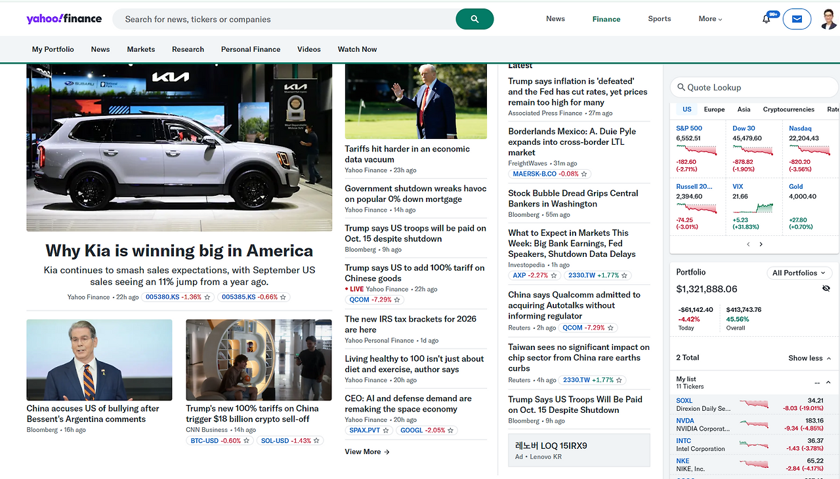Open the S&P 500 index quote
Image resolution: width=840 pixels, height=479 pixels.
[x=689, y=128]
